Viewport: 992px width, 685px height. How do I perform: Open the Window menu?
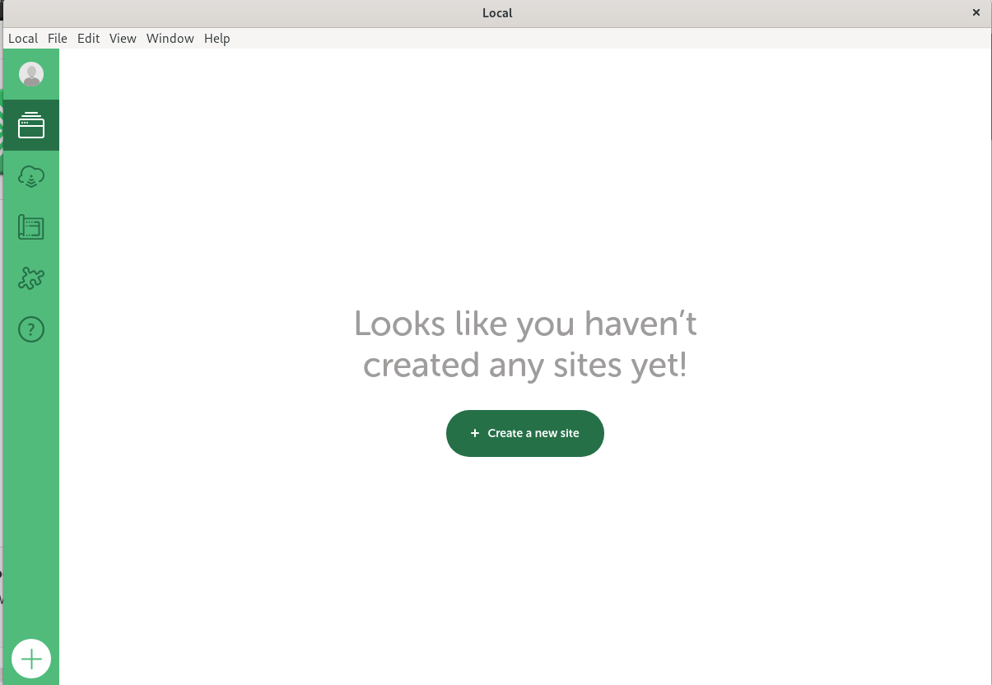[170, 39]
